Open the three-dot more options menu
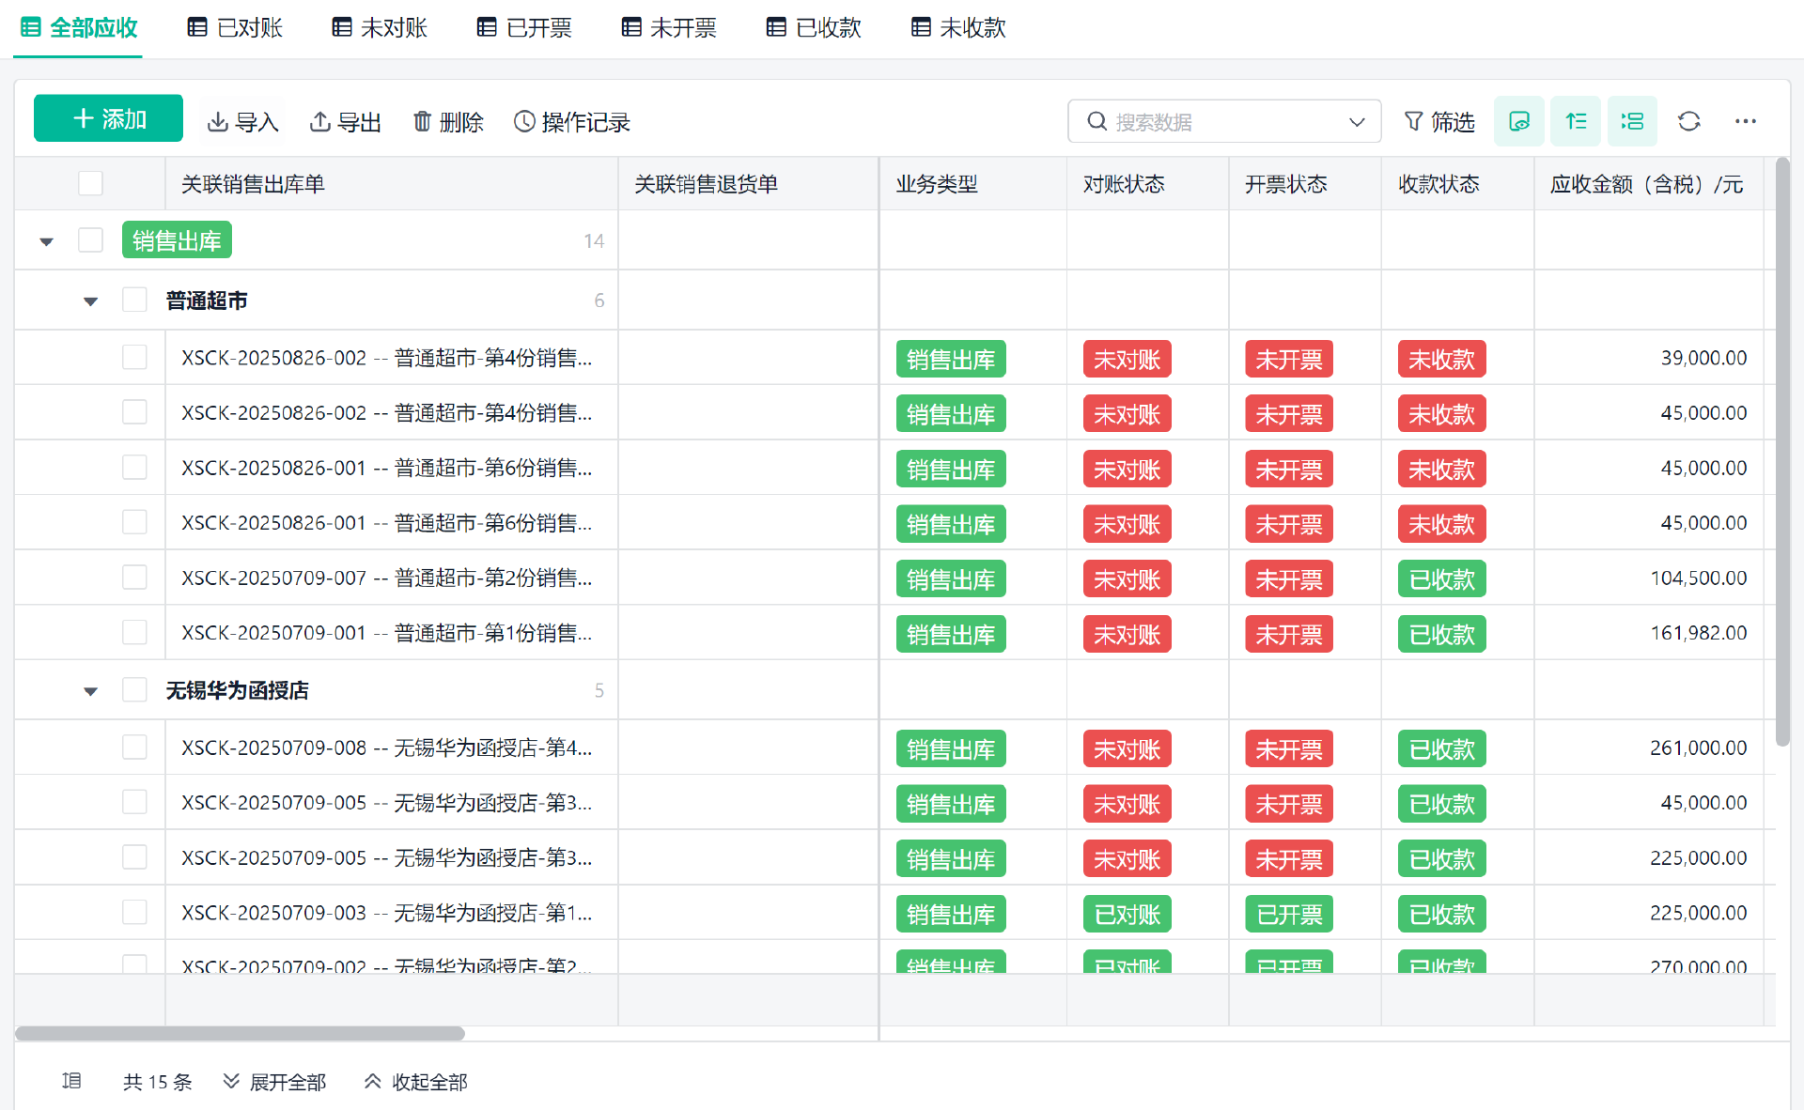This screenshot has height=1110, width=1804. [x=1745, y=121]
